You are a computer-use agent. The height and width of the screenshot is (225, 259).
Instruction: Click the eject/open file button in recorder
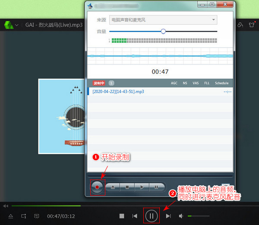click(114, 187)
